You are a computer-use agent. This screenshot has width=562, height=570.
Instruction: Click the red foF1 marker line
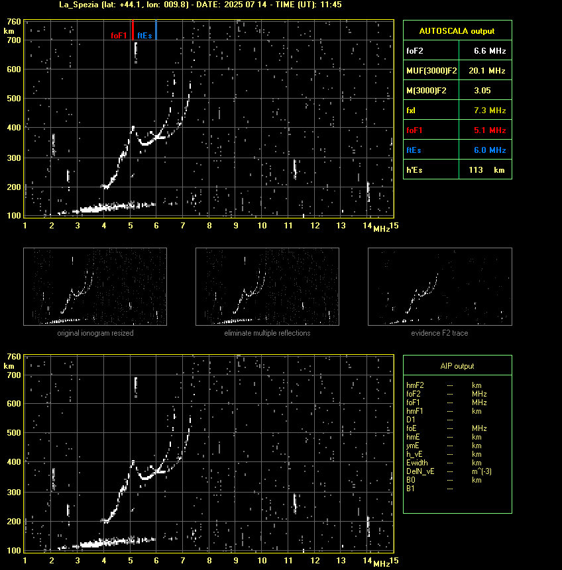(x=133, y=30)
